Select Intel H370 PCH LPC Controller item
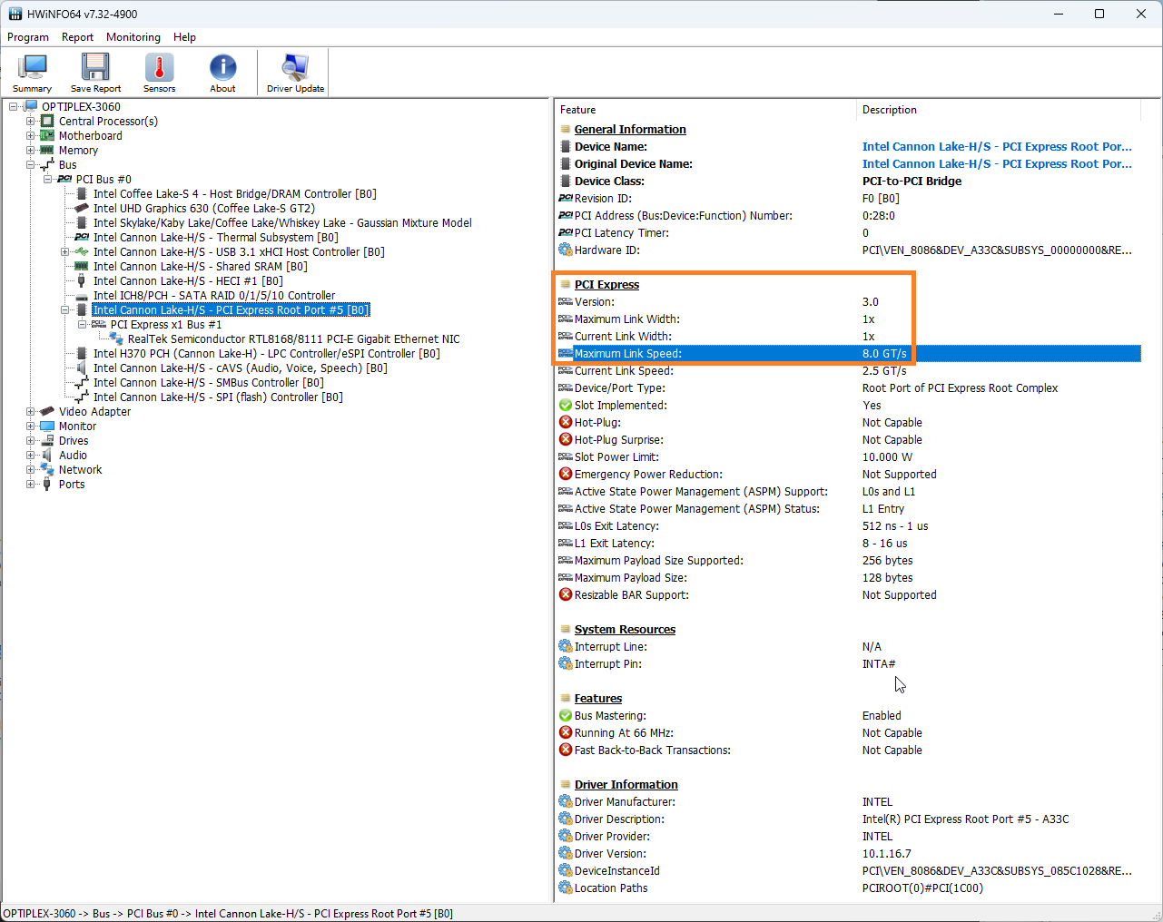Image resolution: width=1163 pixels, height=922 pixels. coord(266,353)
